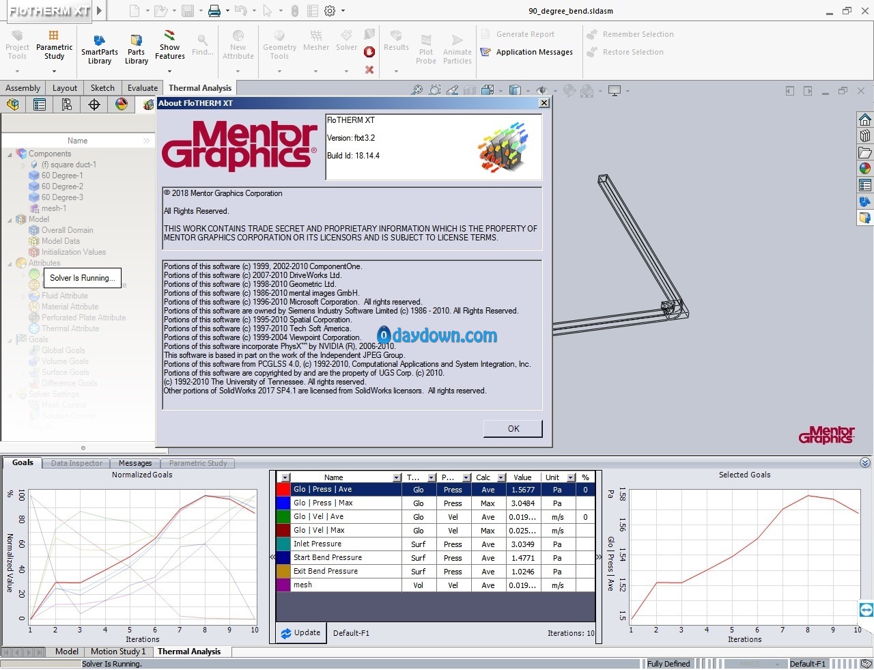874x670 pixels.
Task: Click the Display Style icon
Action: click(x=515, y=90)
